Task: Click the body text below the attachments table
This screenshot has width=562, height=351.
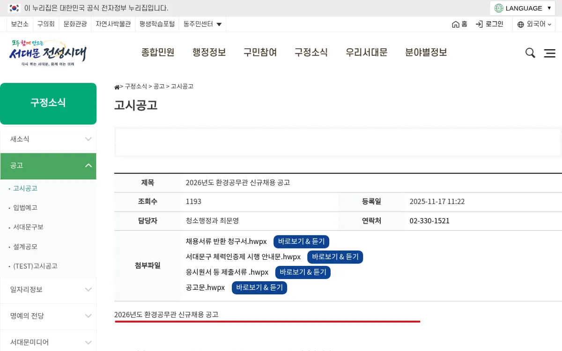Action: click(166, 314)
